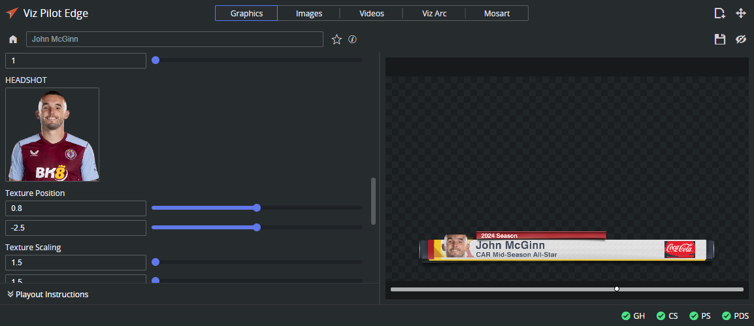Save the graphic with the floppy disk icon

click(720, 40)
